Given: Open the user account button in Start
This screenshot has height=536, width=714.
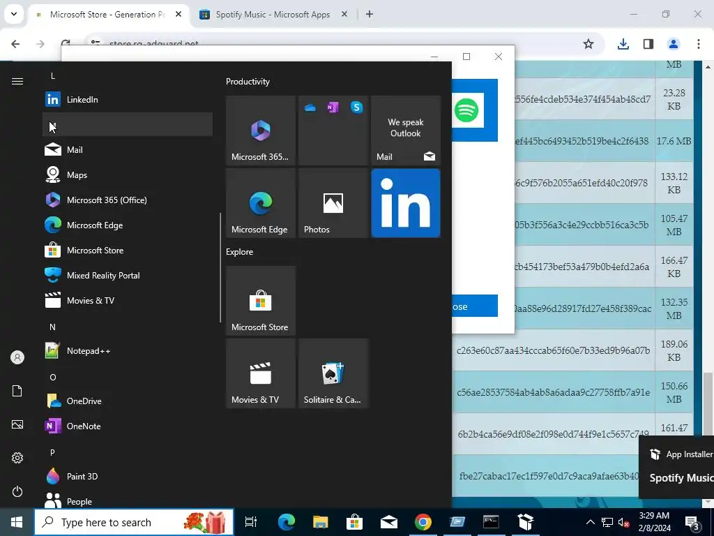Looking at the screenshot, I should tap(17, 357).
